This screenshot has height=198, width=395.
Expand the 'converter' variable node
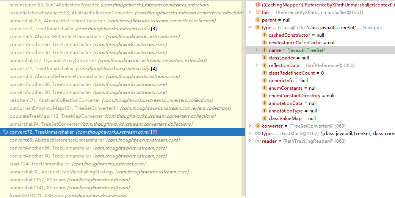pos(250,126)
